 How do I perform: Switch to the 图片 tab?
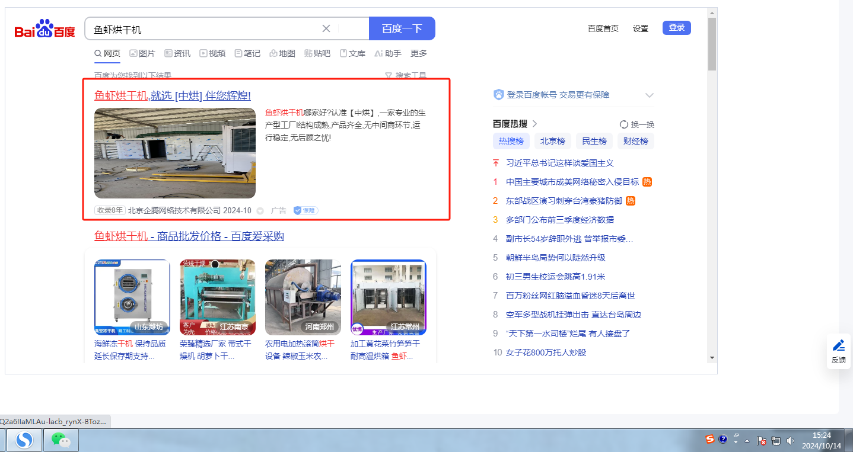(x=142, y=53)
